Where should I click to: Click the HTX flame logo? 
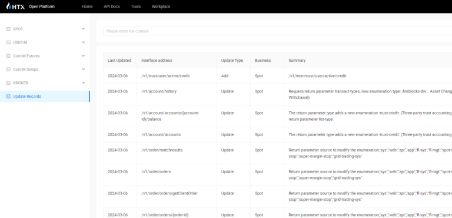[x=9, y=6]
